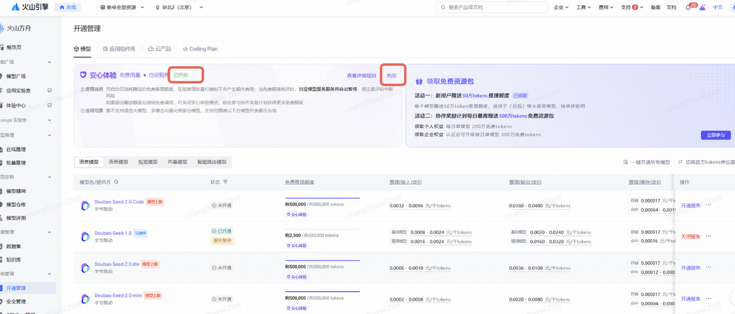Toggle 切换百万tokens单位 display
The image size is (735, 314).
706,162
